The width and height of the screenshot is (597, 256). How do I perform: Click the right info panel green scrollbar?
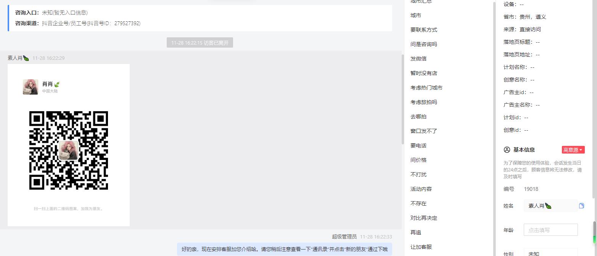pos(594,232)
